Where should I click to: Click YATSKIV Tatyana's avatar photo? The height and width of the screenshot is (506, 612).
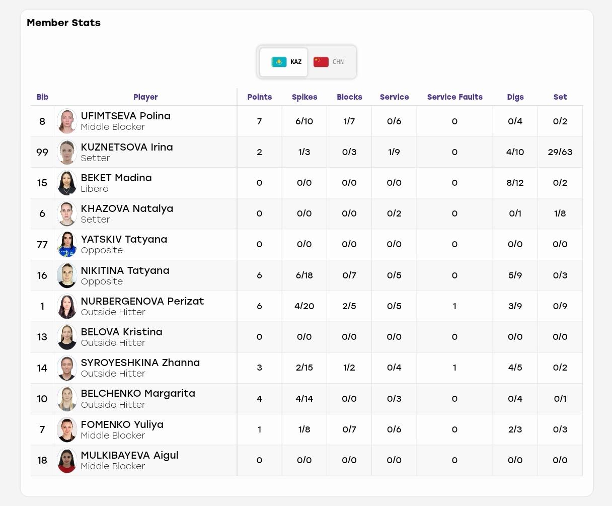point(67,244)
